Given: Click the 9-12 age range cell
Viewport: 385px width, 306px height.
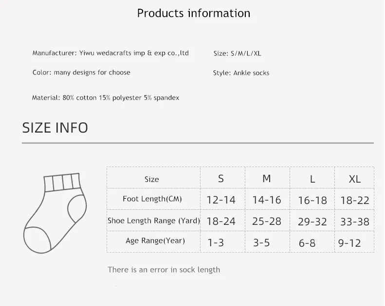Looking at the screenshot, I should [x=349, y=243].
